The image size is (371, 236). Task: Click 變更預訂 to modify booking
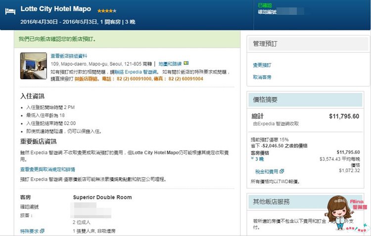tap(262, 65)
